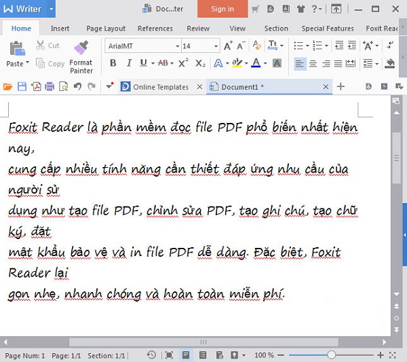
Task: Open bullet list style dropdown
Action: (307, 46)
